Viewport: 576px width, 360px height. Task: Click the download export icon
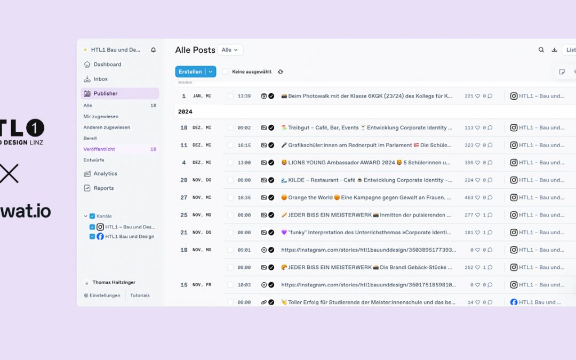point(554,50)
